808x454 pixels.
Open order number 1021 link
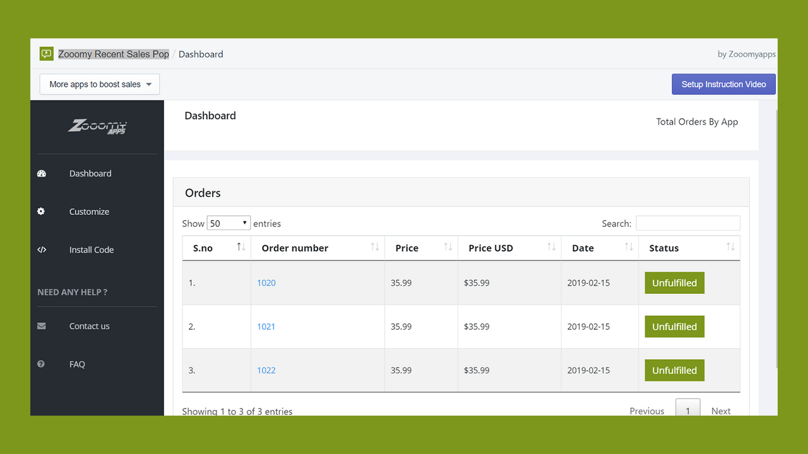coord(266,327)
